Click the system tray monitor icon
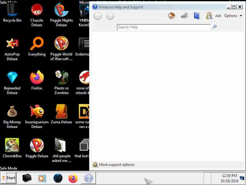 (242, 178)
